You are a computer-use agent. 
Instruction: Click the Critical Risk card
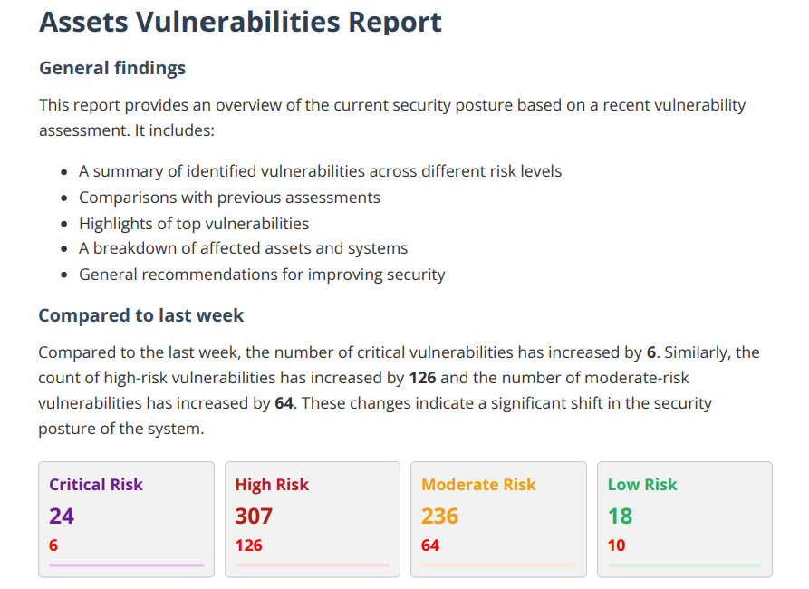[x=127, y=519]
